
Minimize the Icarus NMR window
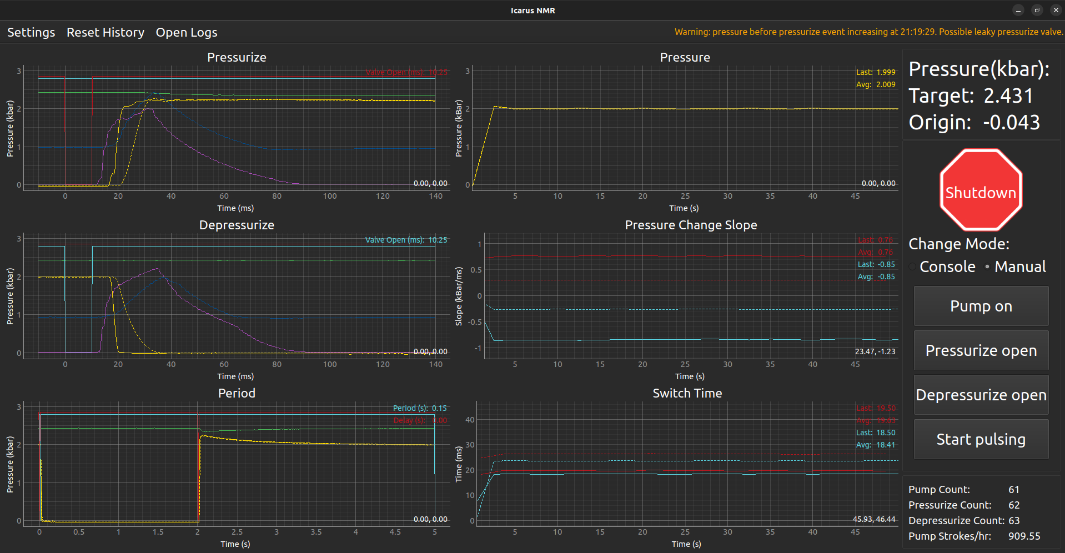1018,10
